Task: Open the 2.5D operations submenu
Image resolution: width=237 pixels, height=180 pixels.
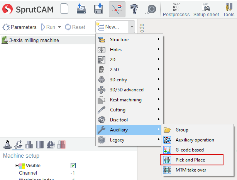Action: click(x=129, y=69)
